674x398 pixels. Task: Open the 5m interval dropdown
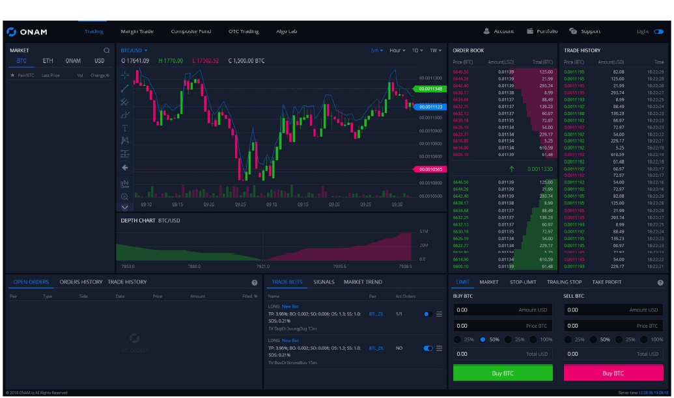click(x=377, y=50)
